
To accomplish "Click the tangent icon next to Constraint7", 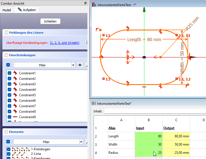I will [15, 106].
